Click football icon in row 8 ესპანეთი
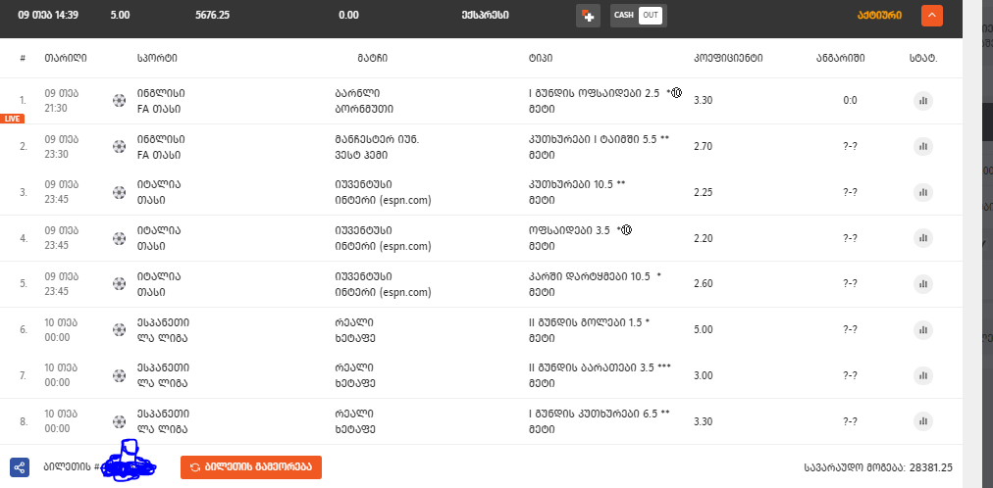 tap(119, 421)
